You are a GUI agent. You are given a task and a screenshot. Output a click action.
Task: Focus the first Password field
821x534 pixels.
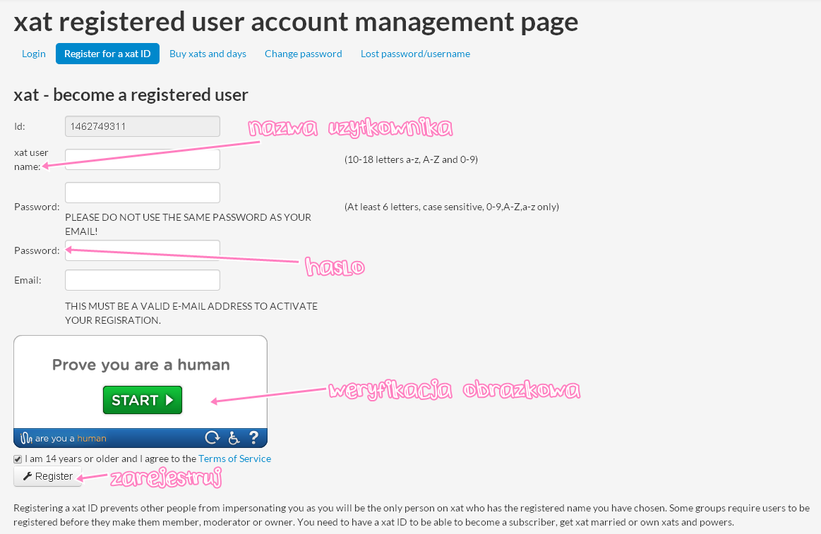click(143, 193)
